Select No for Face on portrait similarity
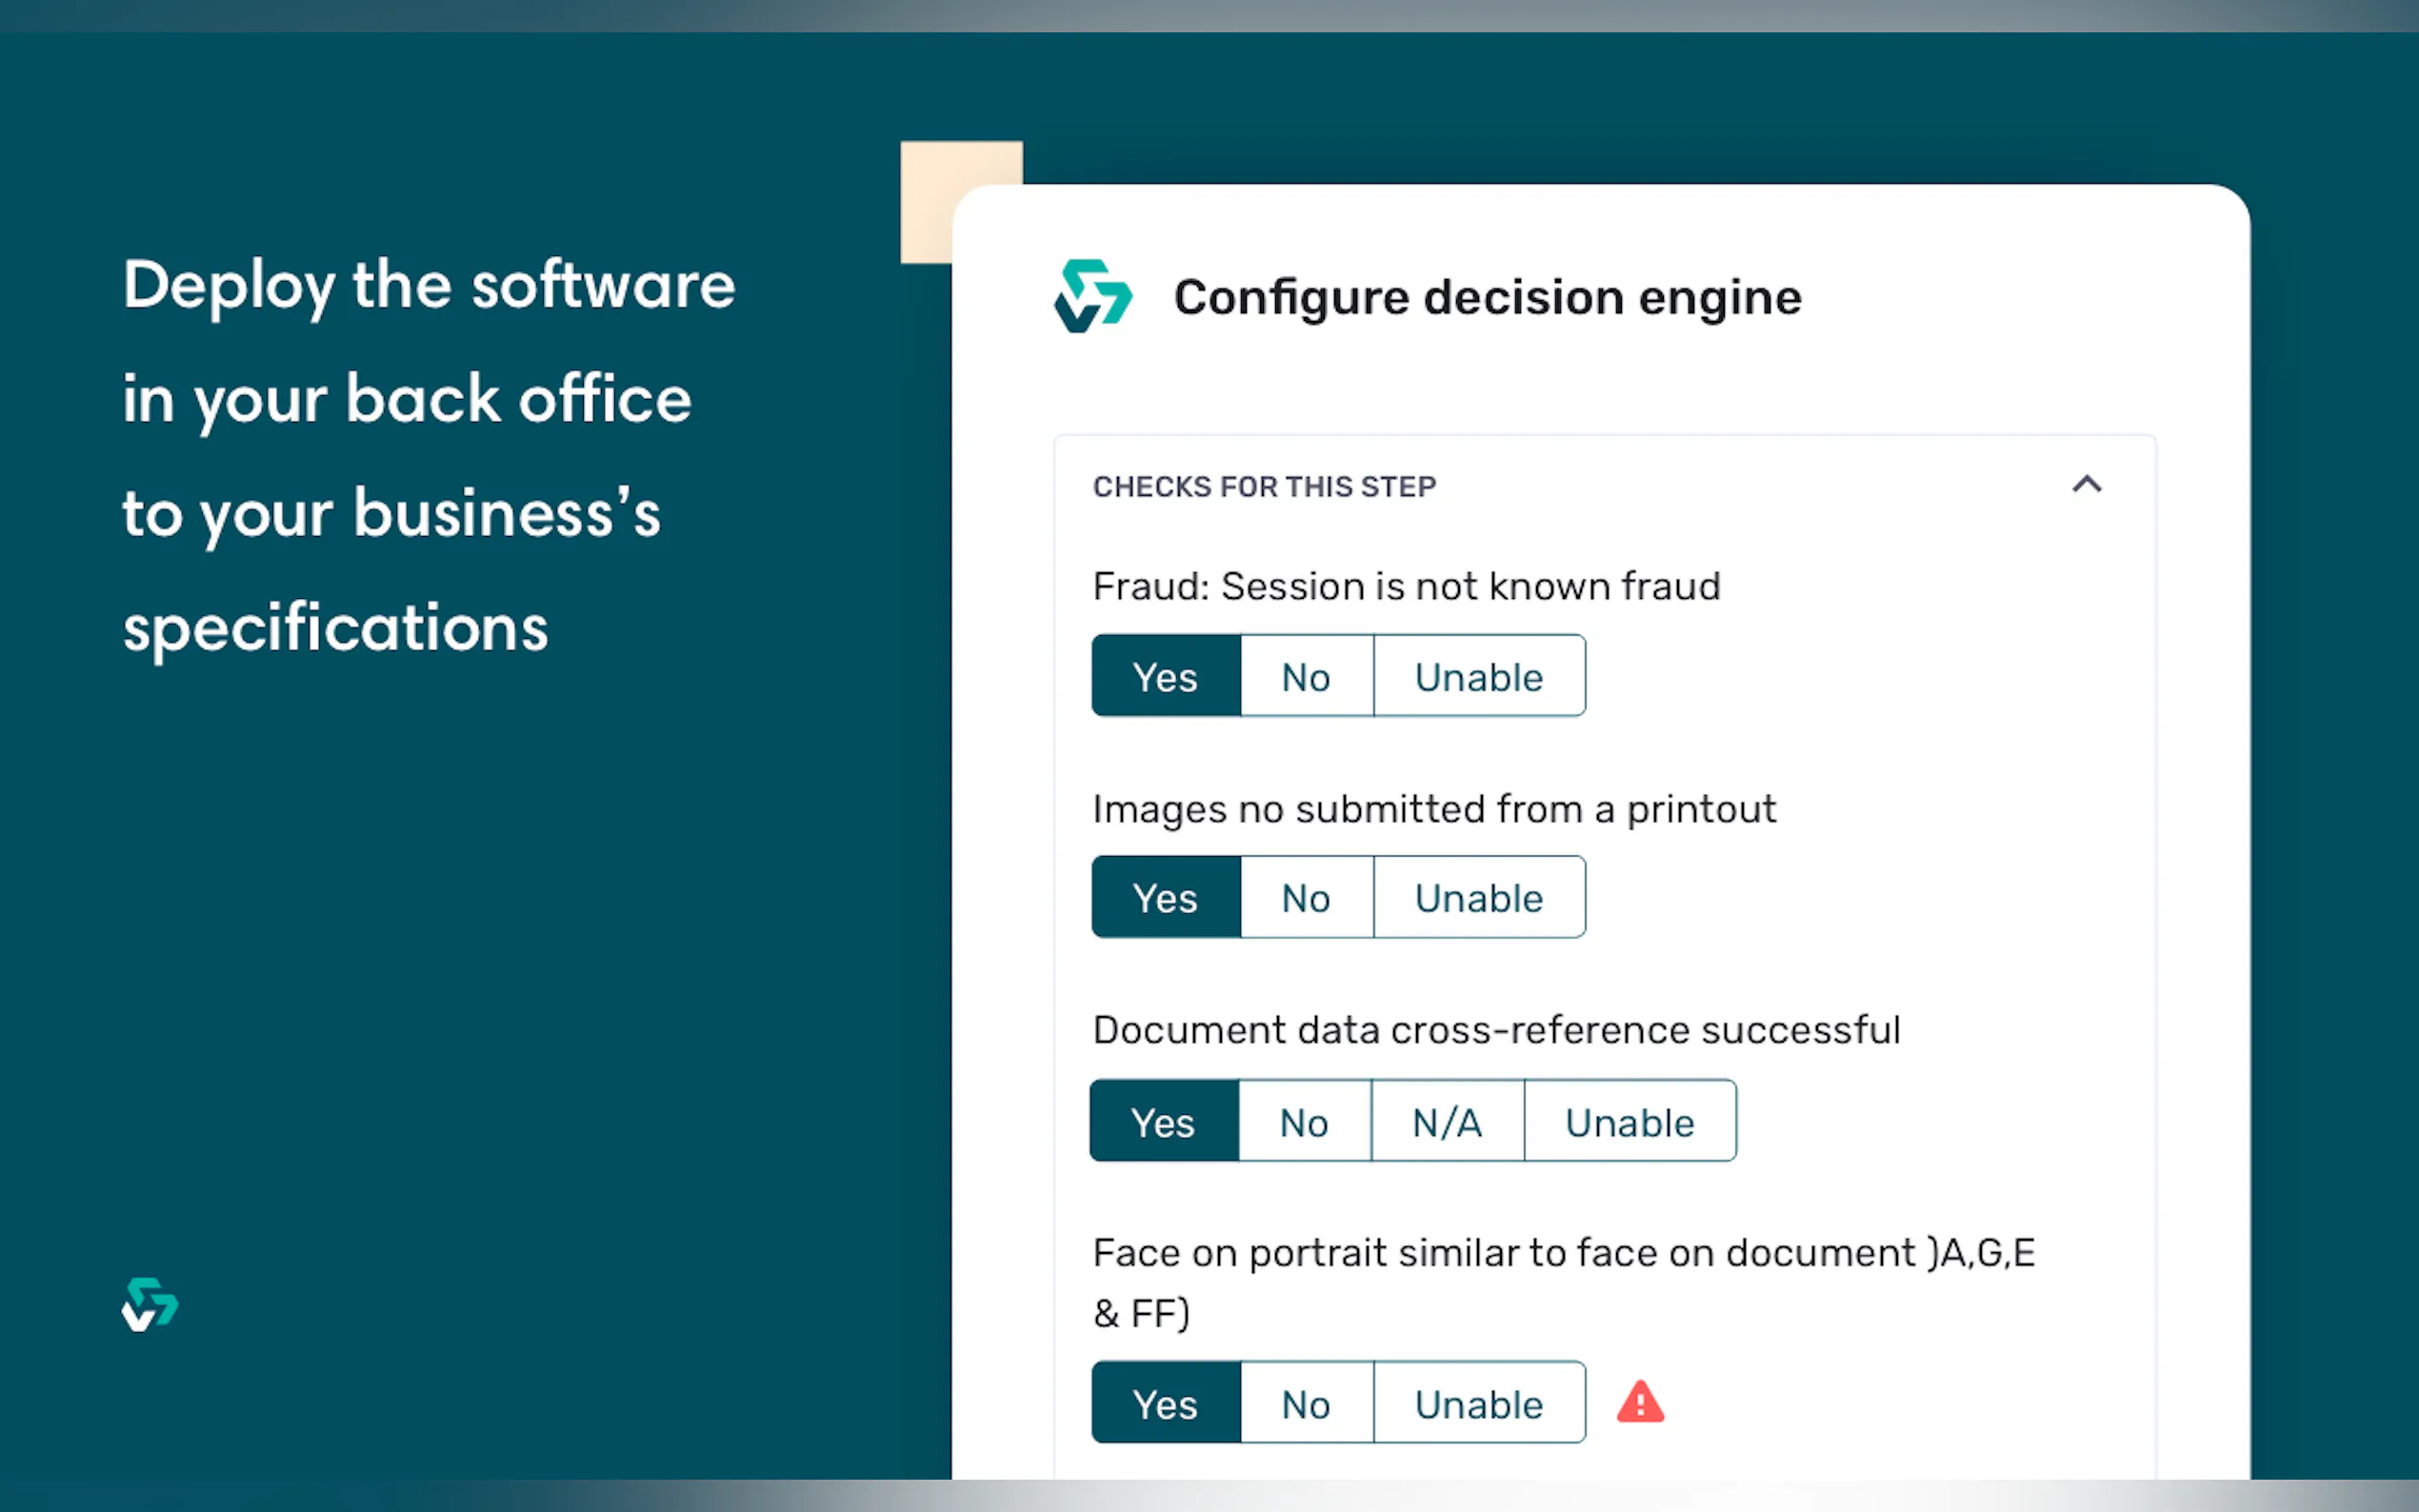The width and height of the screenshot is (2419, 1512). [1306, 1404]
